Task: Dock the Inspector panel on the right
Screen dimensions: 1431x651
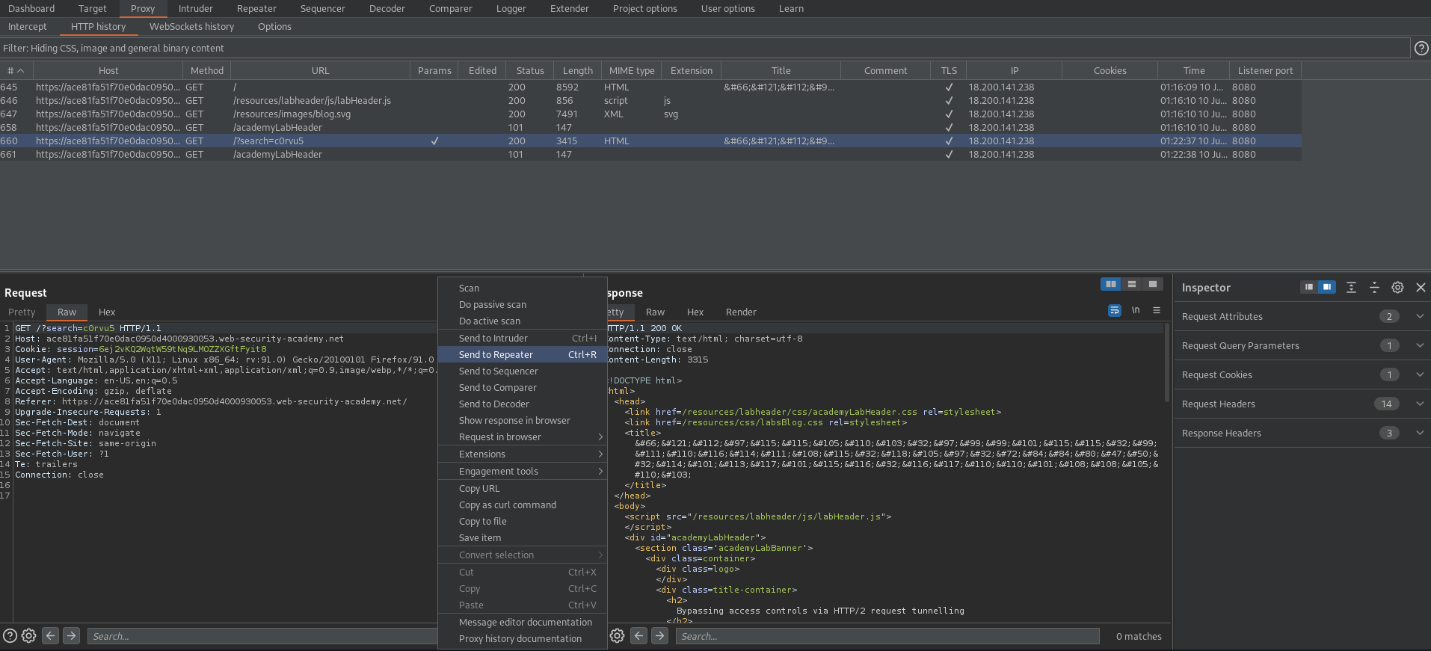Action: pyautogui.click(x=1326, y=287)
